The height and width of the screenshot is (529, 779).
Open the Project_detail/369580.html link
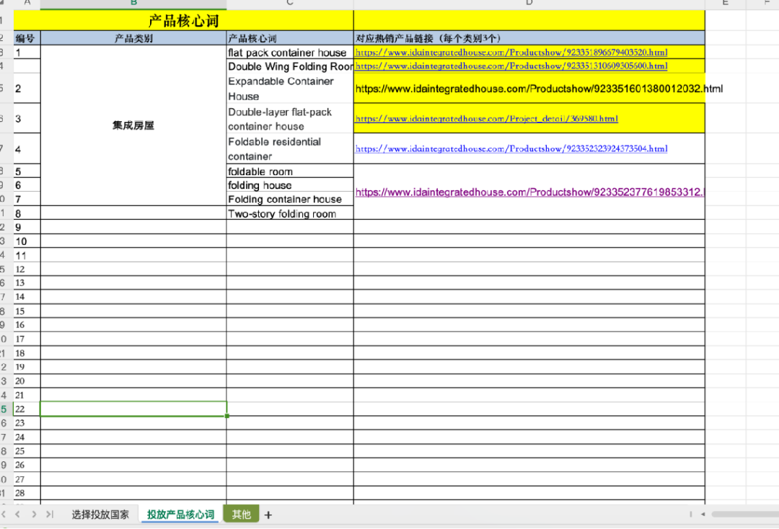486,119
